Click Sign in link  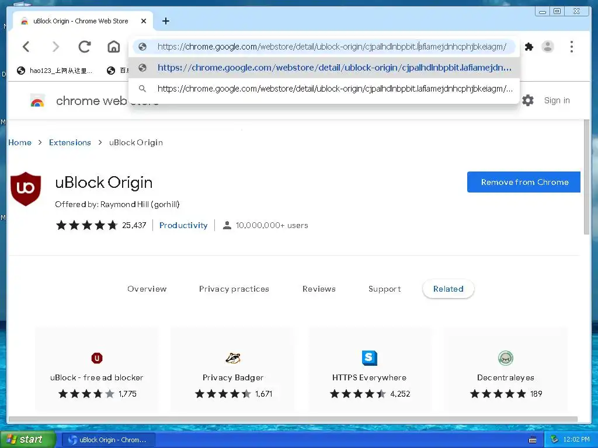(557, 100)
